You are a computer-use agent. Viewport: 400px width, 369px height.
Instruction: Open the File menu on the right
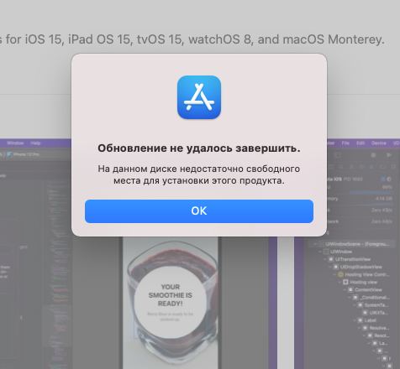coord(345,143)
